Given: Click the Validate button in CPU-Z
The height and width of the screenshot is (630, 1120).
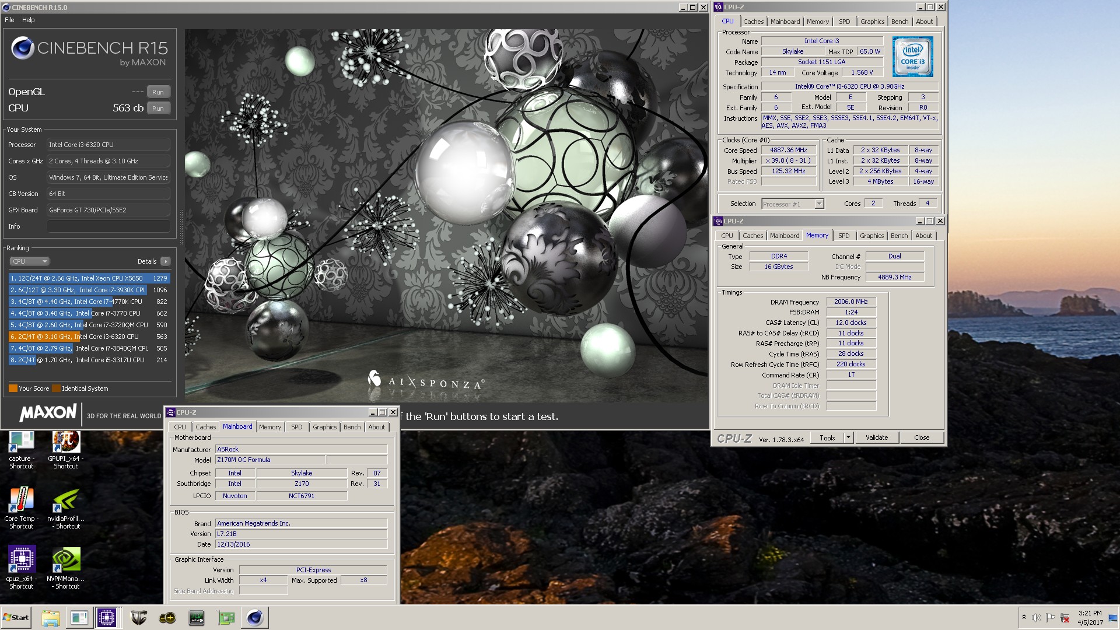Looking at the screenshot, I should pyautogui.click(x=877, y=437).
